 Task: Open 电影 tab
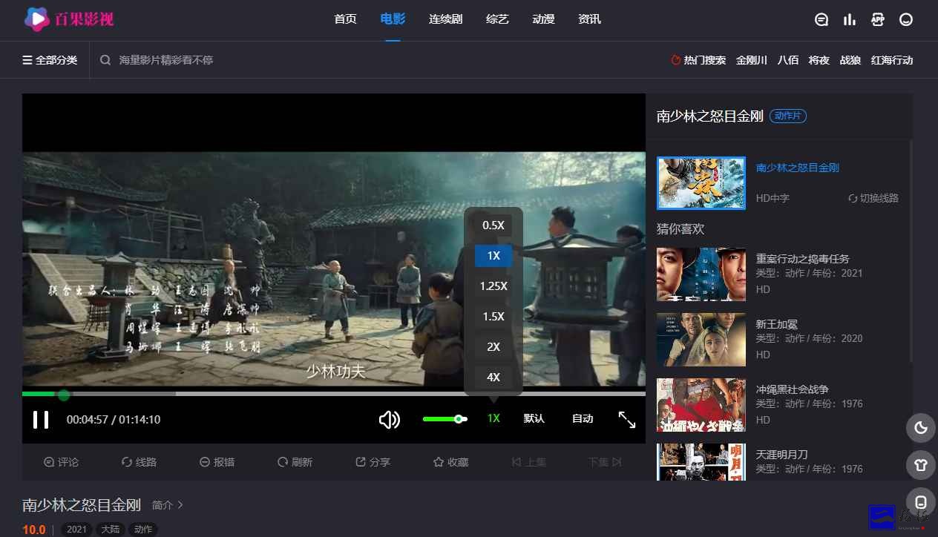[393, 19]
